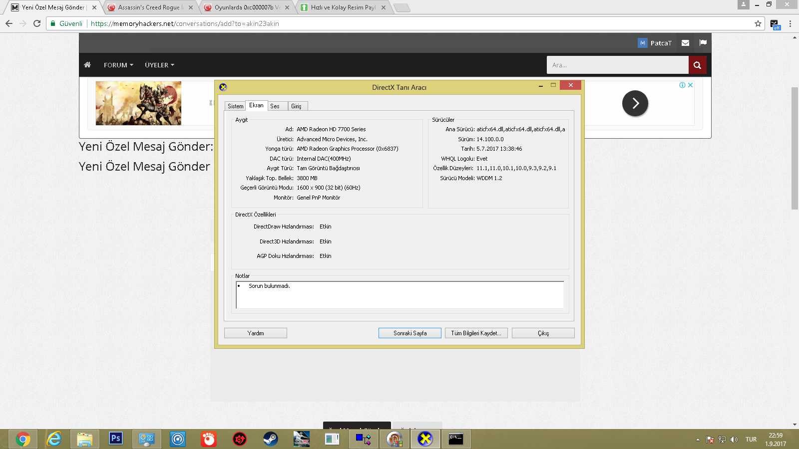Open the red recorder app taskbar icon
The height and width of the screenshot is (449, 799).
point(209,439)
